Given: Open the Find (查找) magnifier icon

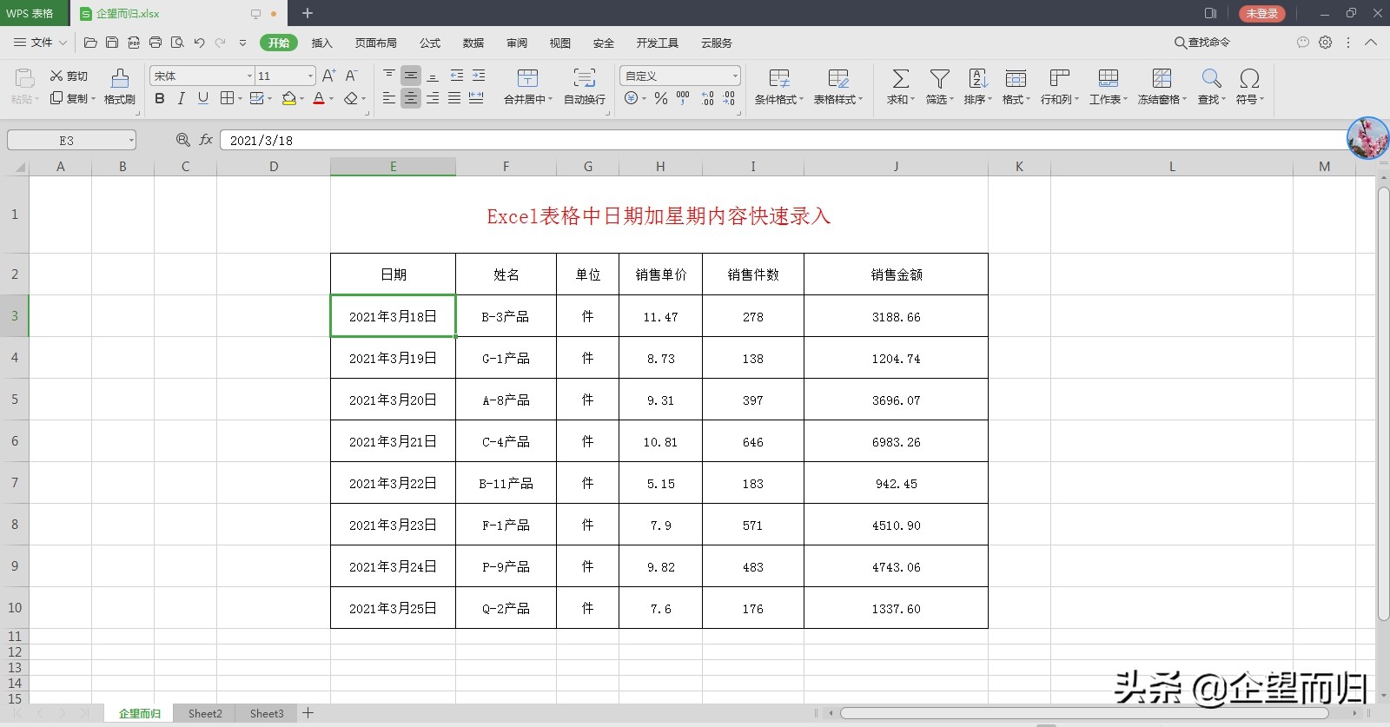Looking at the screenshot, I should [1211, 79].
